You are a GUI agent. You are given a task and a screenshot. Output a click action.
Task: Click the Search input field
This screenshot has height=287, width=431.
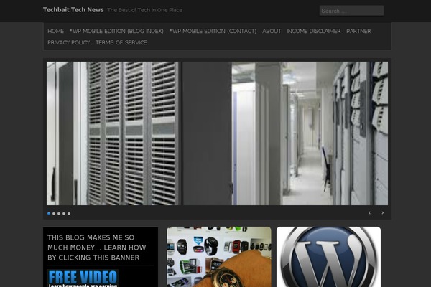pyautogui.click(x=351, y=11)
